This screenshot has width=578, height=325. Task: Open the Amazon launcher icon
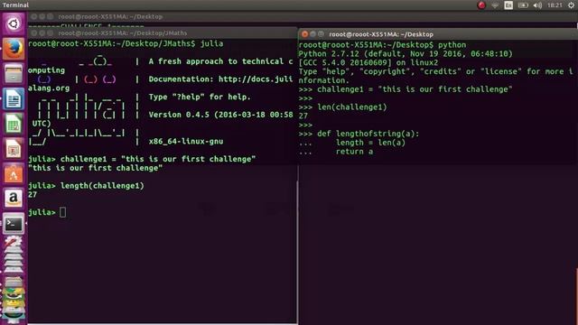point(14,199)
